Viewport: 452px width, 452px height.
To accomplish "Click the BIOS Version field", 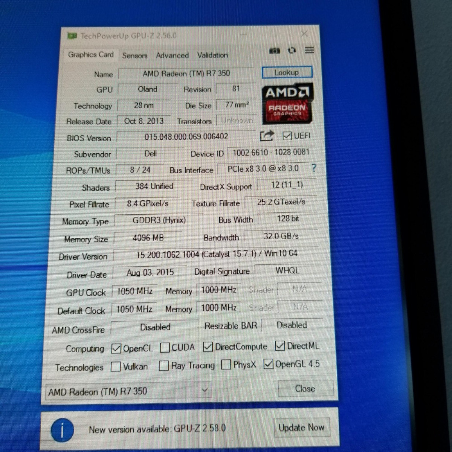I will [186, 137].
